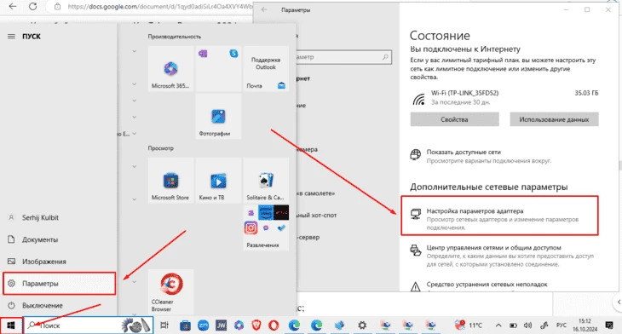Click the Поиск taskbar search box
This screenshot has width=622, height=334.
[88, 325]
